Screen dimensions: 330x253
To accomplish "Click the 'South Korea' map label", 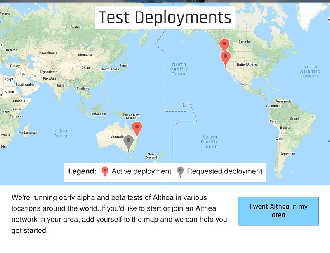I will click(110, 69).
